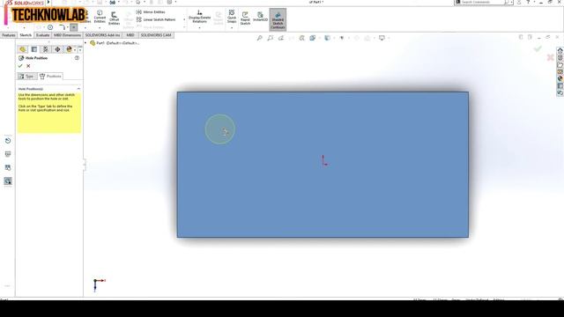
Task: Cancel Hole Position with the X button
Action: pos(28,66)
